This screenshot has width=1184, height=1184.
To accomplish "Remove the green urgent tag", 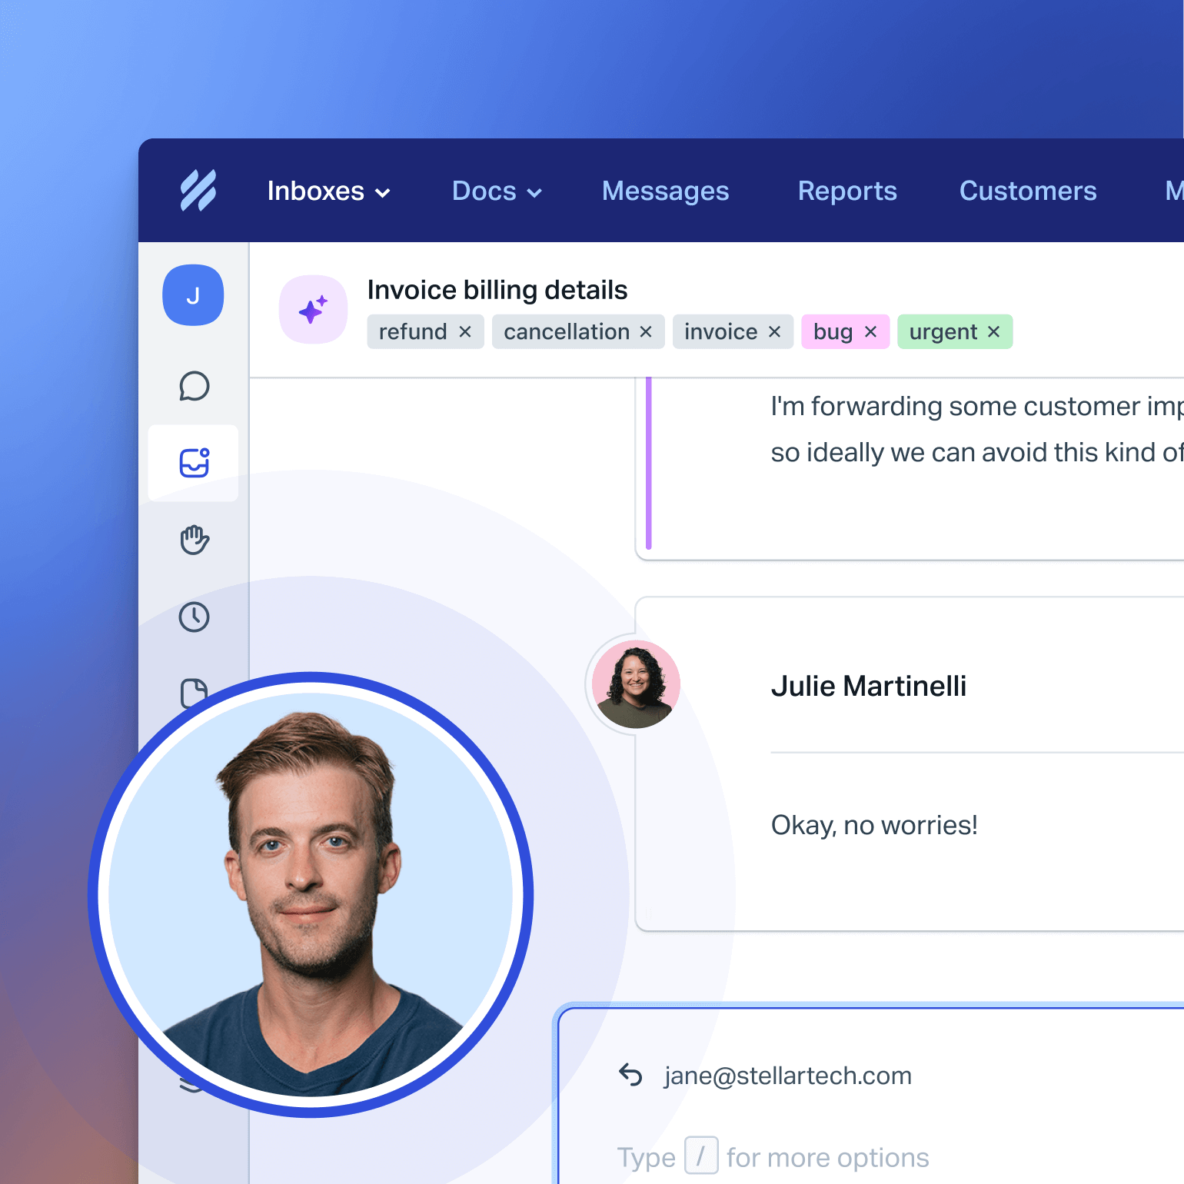I will (x=993, y=331).
